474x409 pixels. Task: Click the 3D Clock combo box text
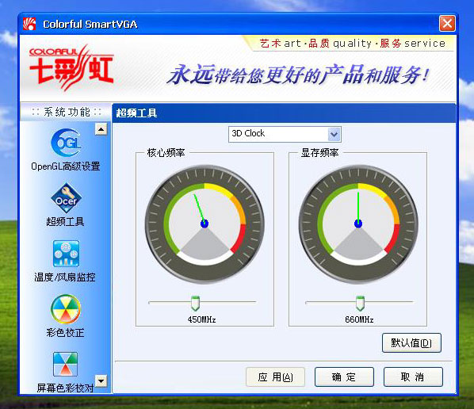point(248,133)
